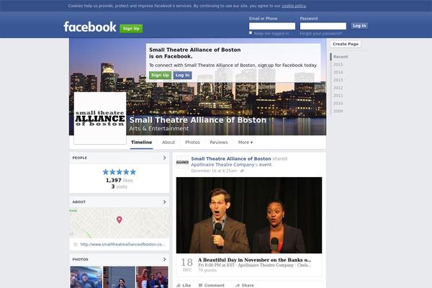
Task: Expand the About section chevron
Action: [164, 202]
